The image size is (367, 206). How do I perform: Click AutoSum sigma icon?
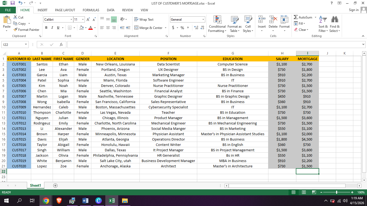[x=296, y=17]
